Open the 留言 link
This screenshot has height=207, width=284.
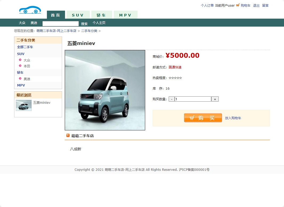click(265, 5)
